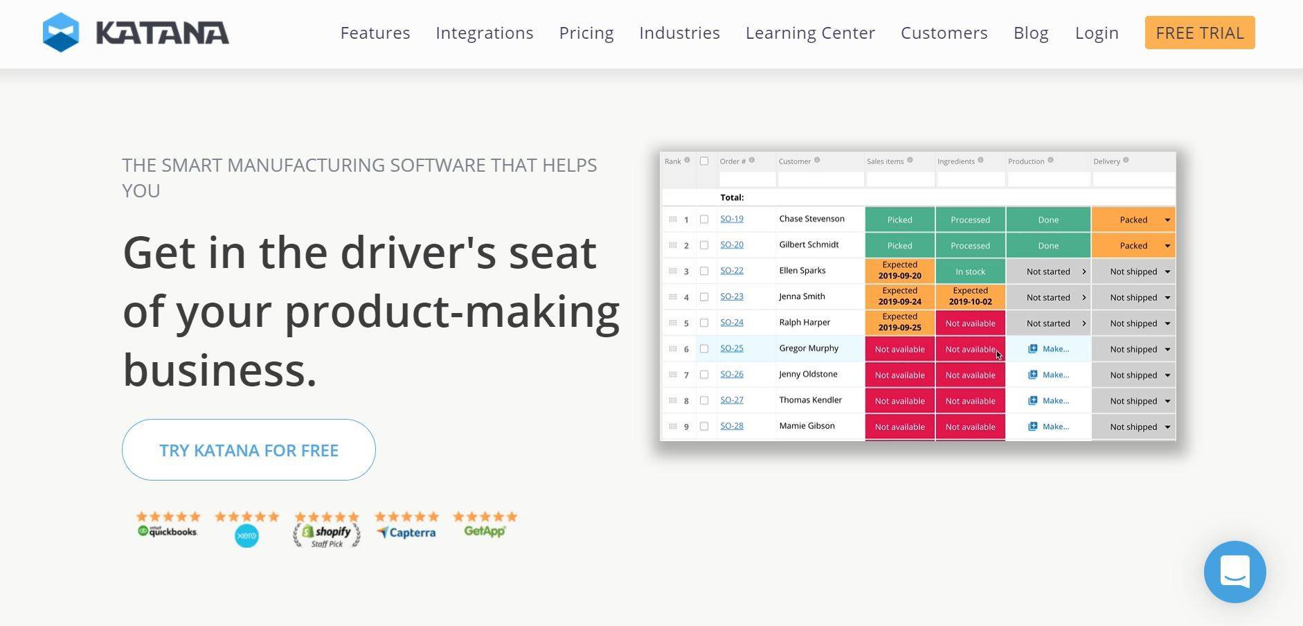Click the Ingredients column info icon
The height and width of the screenshot is (626, 1303).
pos(980,160)
